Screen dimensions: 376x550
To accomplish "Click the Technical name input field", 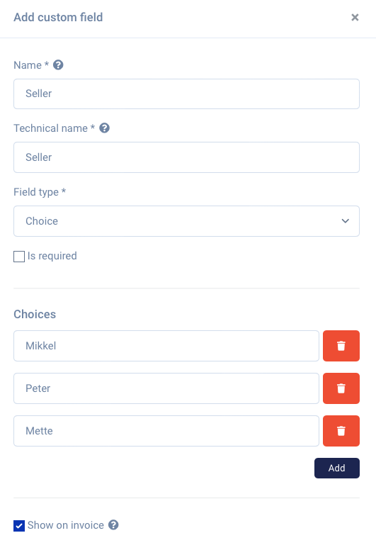I will coord(186,157).
